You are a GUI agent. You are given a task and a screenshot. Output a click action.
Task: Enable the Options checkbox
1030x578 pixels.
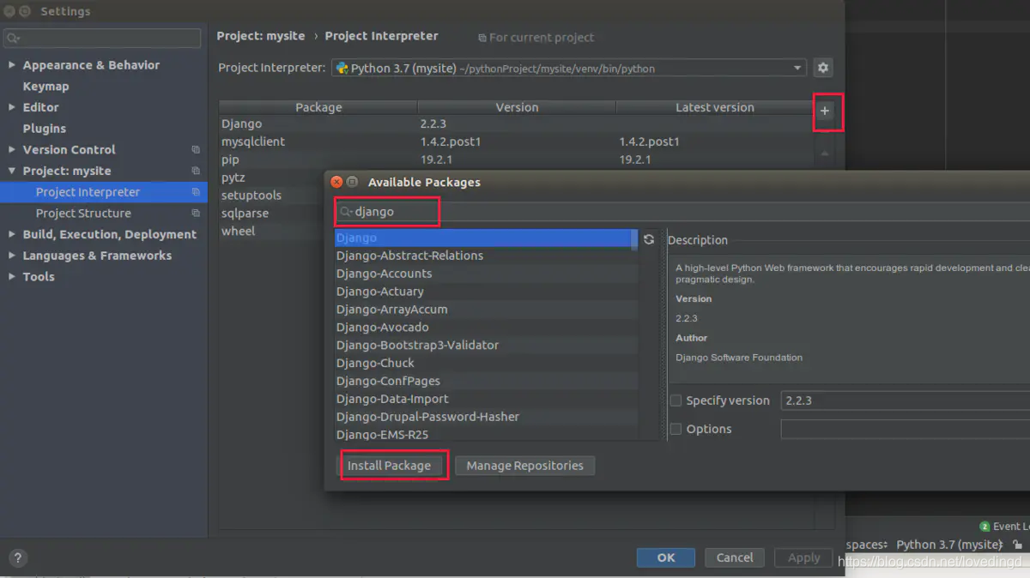click(676, 429)
